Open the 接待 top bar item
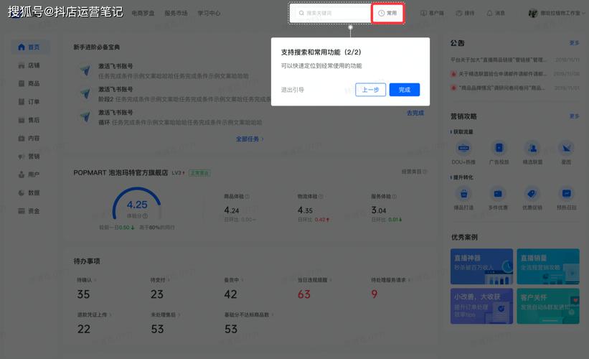 (465, 13)
